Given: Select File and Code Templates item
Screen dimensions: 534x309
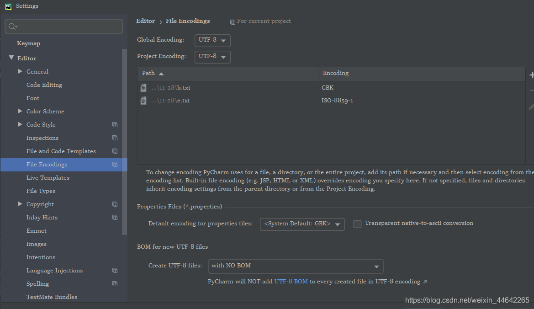Looking at the screenshot, I should [x=61, y=151].
